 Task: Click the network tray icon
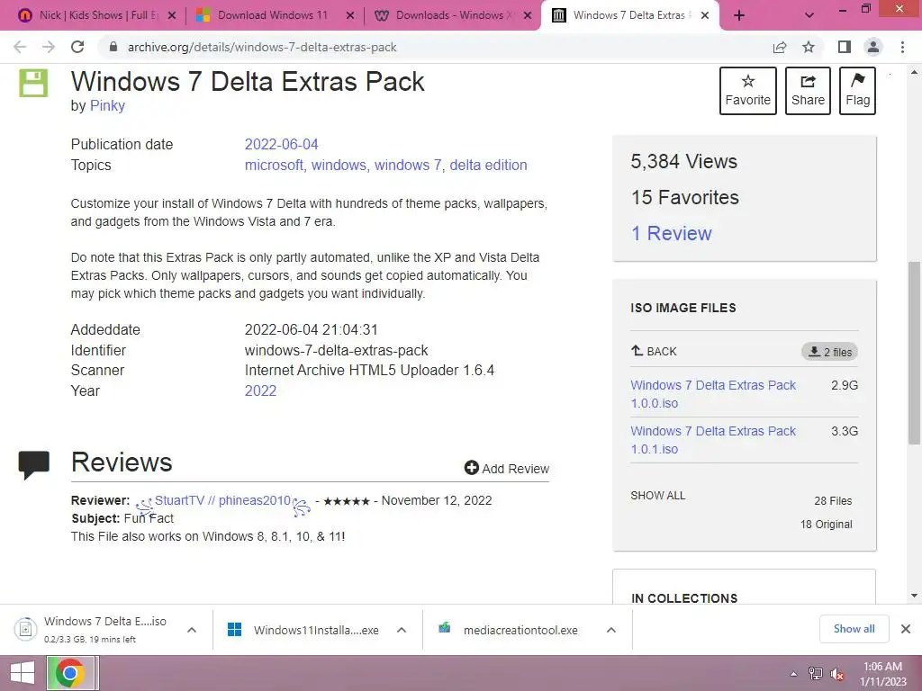(x=815, y=674)
